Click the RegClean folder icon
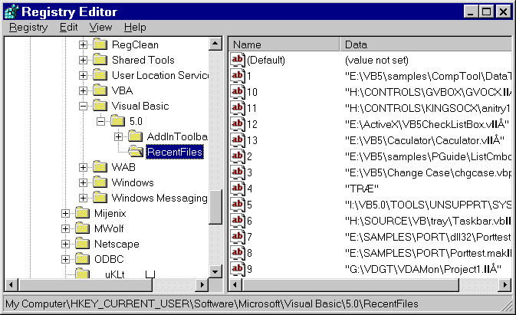Image resolution: width=516 pixels, height=315 pixels. tap(100, 44)
